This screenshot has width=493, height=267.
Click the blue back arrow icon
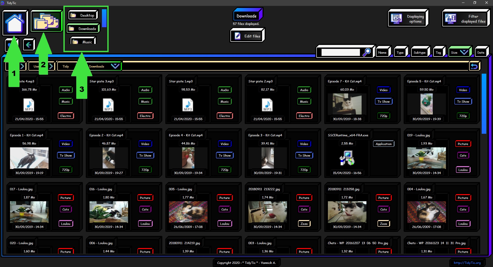tap(29, 45)
